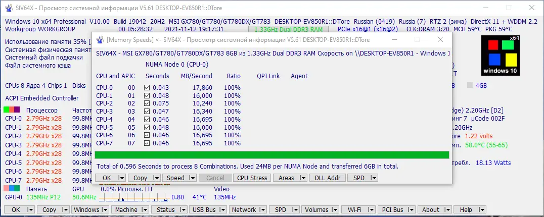
Task: Click the NUMA Node 0 (CPU-0) label
Action: 177,65
